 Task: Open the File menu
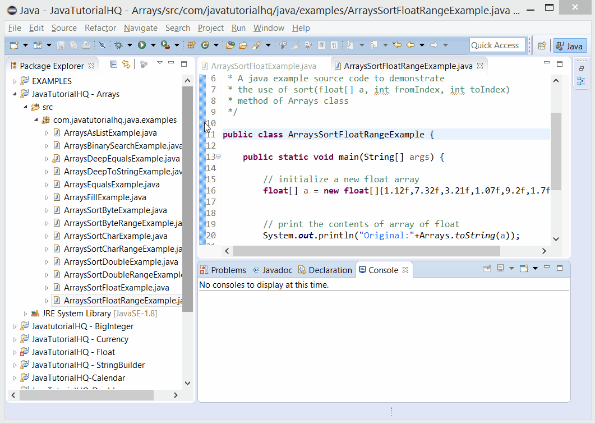(15, 28)
